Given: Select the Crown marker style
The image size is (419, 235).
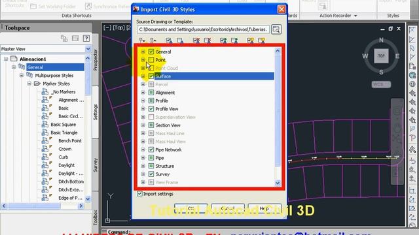Looking at the screenshot, I should click(65, 149).
